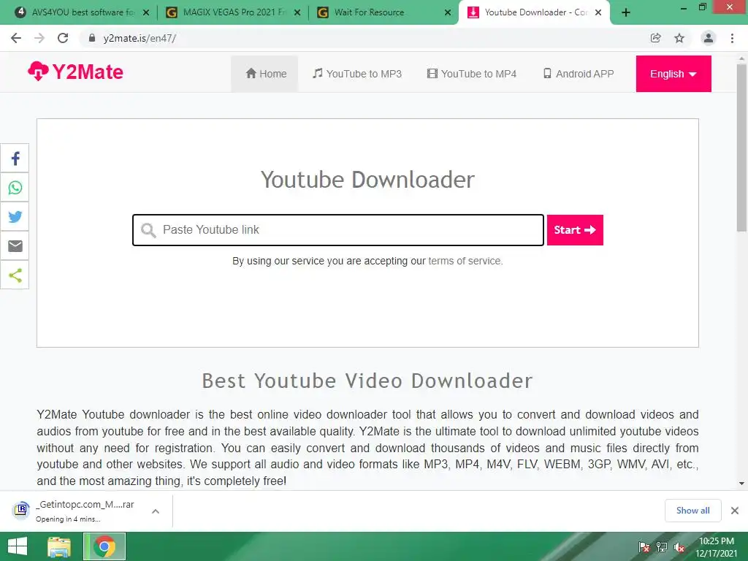Open the Chrome profile menu
The height and width of the screenshot is (561, 748).
[x=709, y=38]
